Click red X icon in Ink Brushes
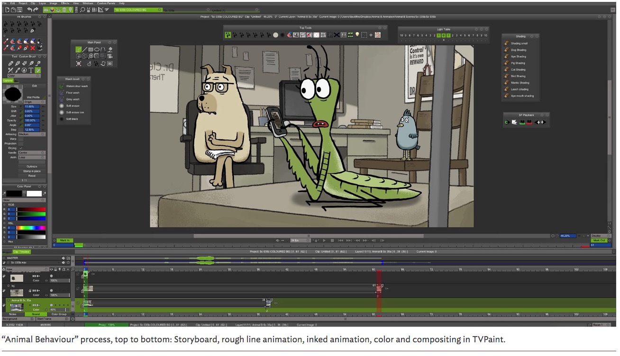Image resolution: width=620 pixels, height=356 pixels. coord(33,48)
